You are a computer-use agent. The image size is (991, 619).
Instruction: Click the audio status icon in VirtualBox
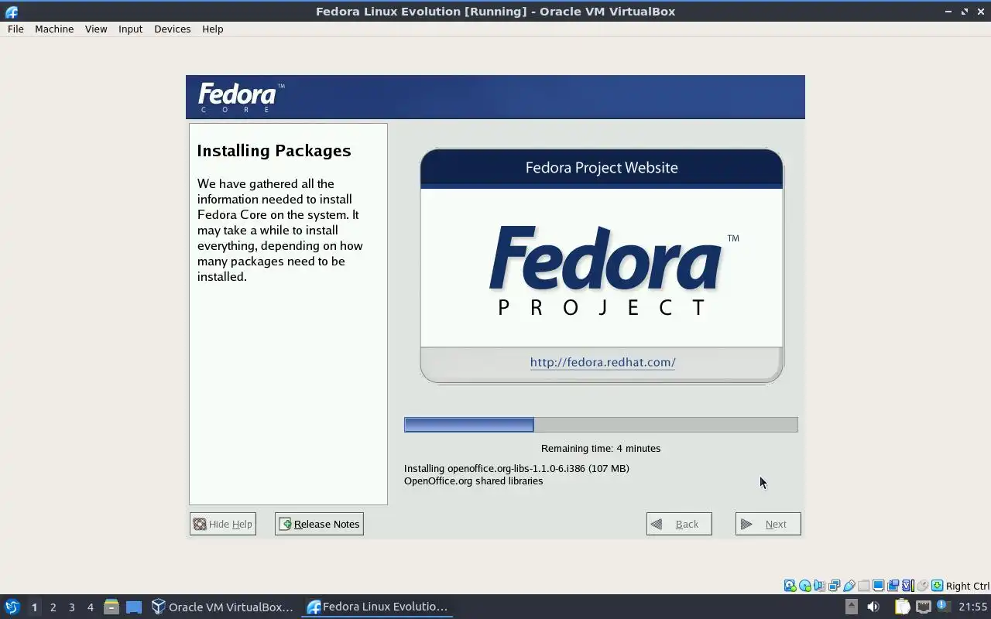pyautogui.click(x=819, y=586)
